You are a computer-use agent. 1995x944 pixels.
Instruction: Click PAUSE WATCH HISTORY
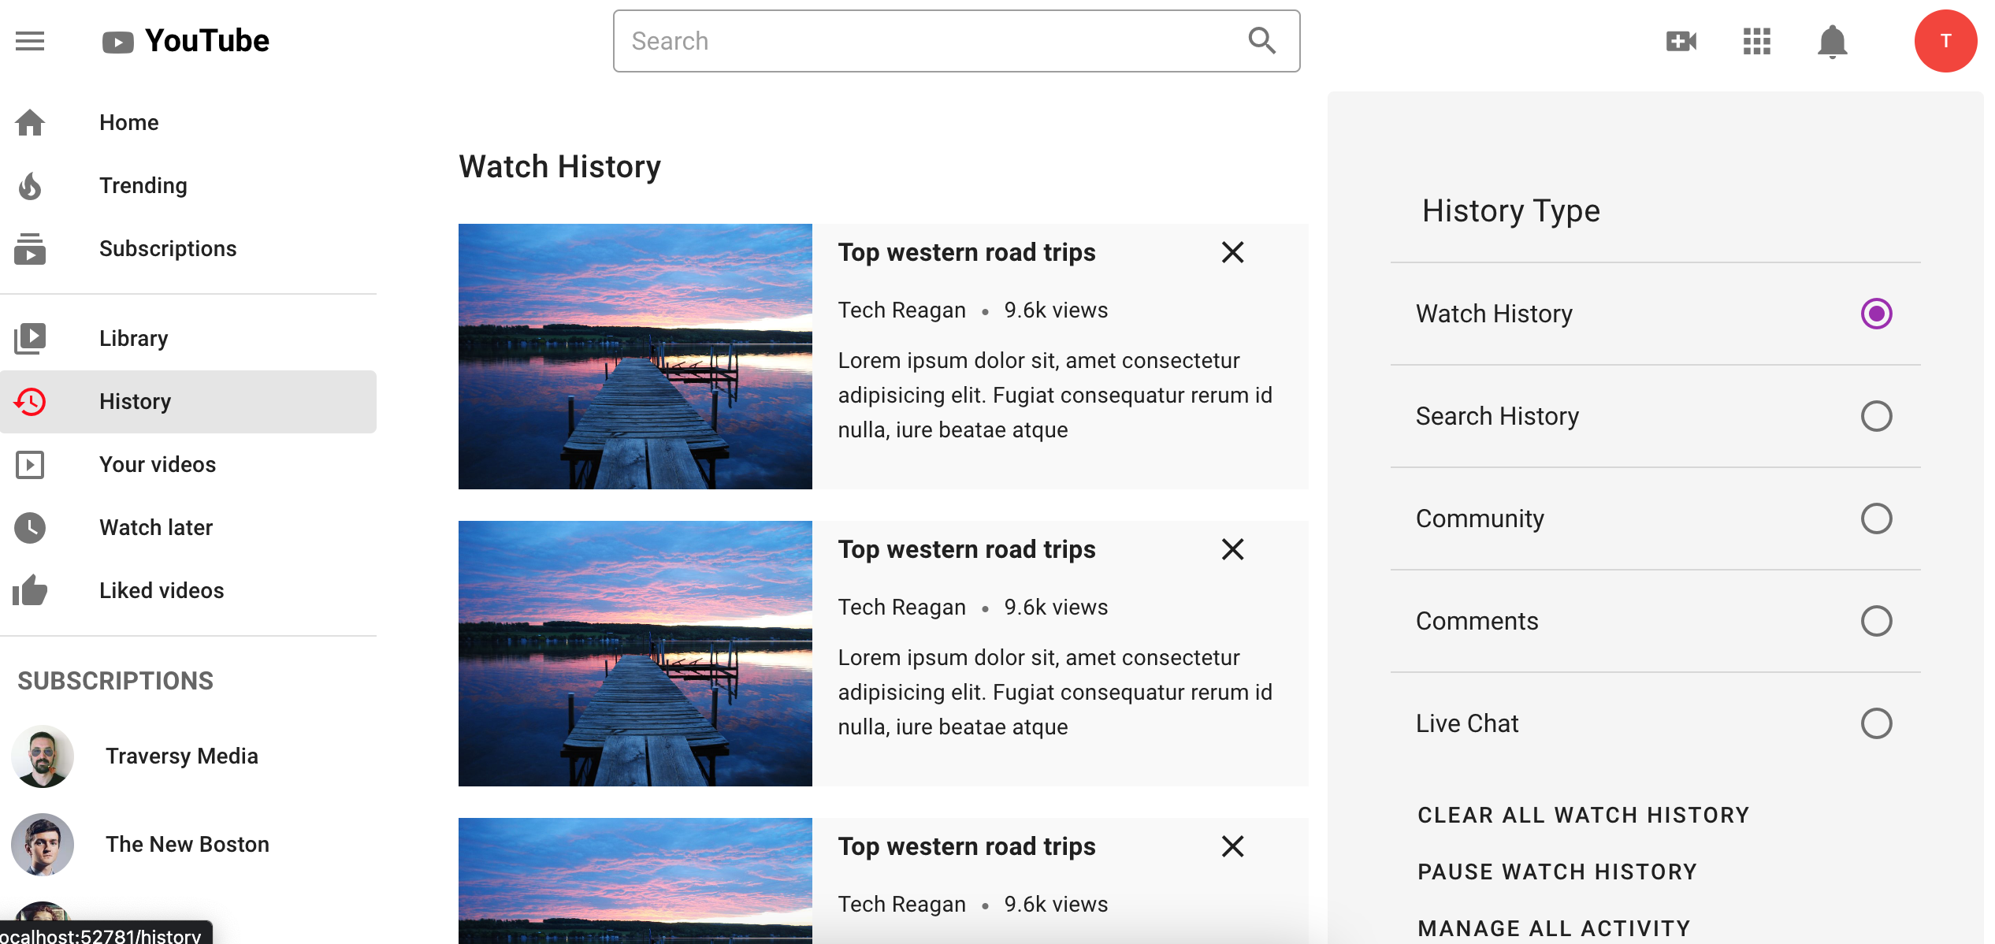[x=1557, y=872]
